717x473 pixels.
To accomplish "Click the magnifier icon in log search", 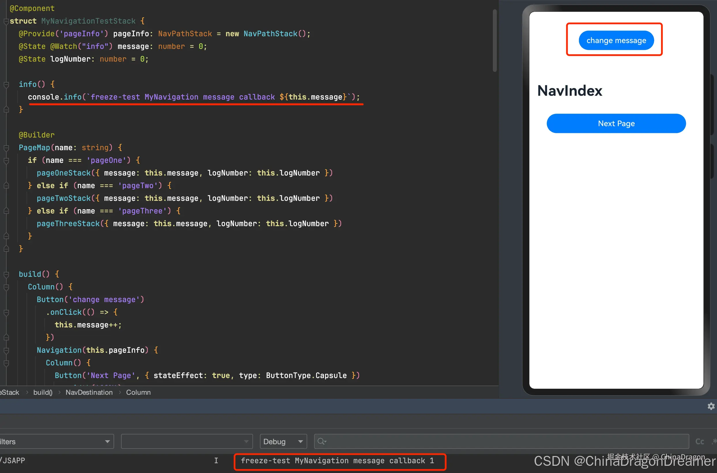I will click(x=322, y=442).
